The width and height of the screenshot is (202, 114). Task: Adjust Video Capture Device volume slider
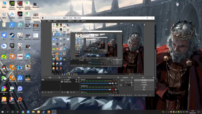pyautogui.click(x=96, y=89)
